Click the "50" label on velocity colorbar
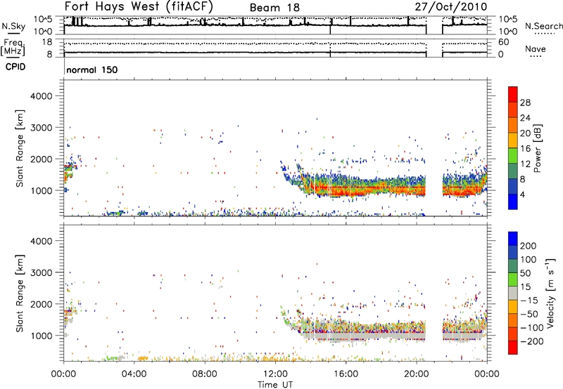The image size is (563, 389). pos(525,273)
